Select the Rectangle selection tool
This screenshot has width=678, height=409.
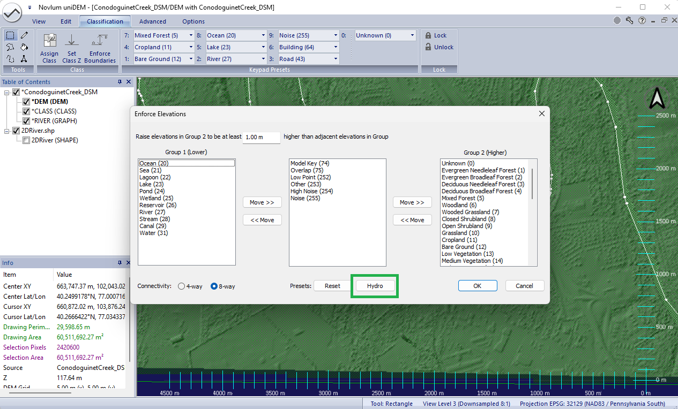coord(10,35)
